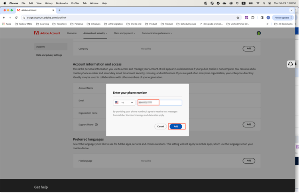Expand Communication preferences menu
Screen dimensions: 299x193
[157, 33]
